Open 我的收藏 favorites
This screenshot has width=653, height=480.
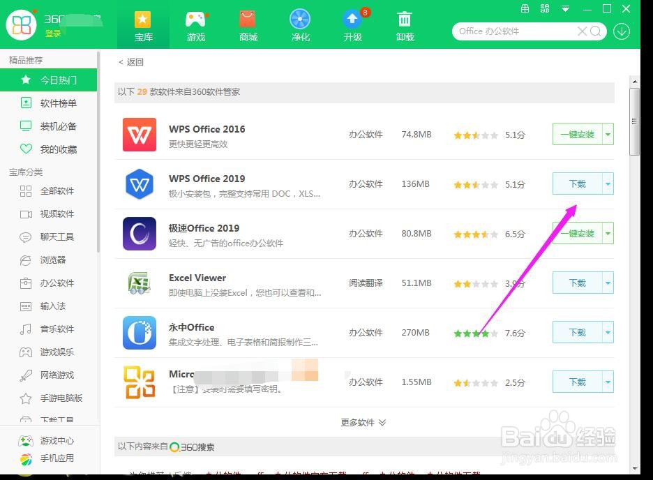[x=48, y=149]
